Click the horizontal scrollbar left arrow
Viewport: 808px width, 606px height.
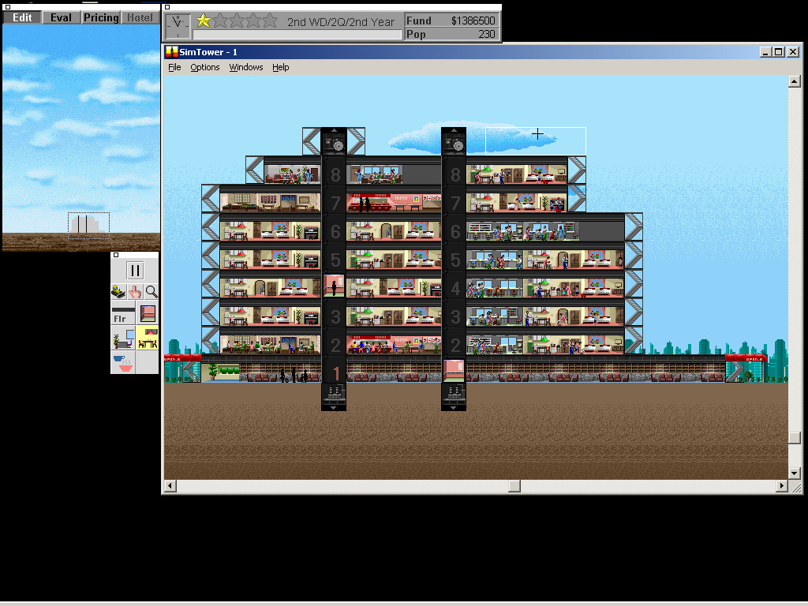(x=170, y=486)
